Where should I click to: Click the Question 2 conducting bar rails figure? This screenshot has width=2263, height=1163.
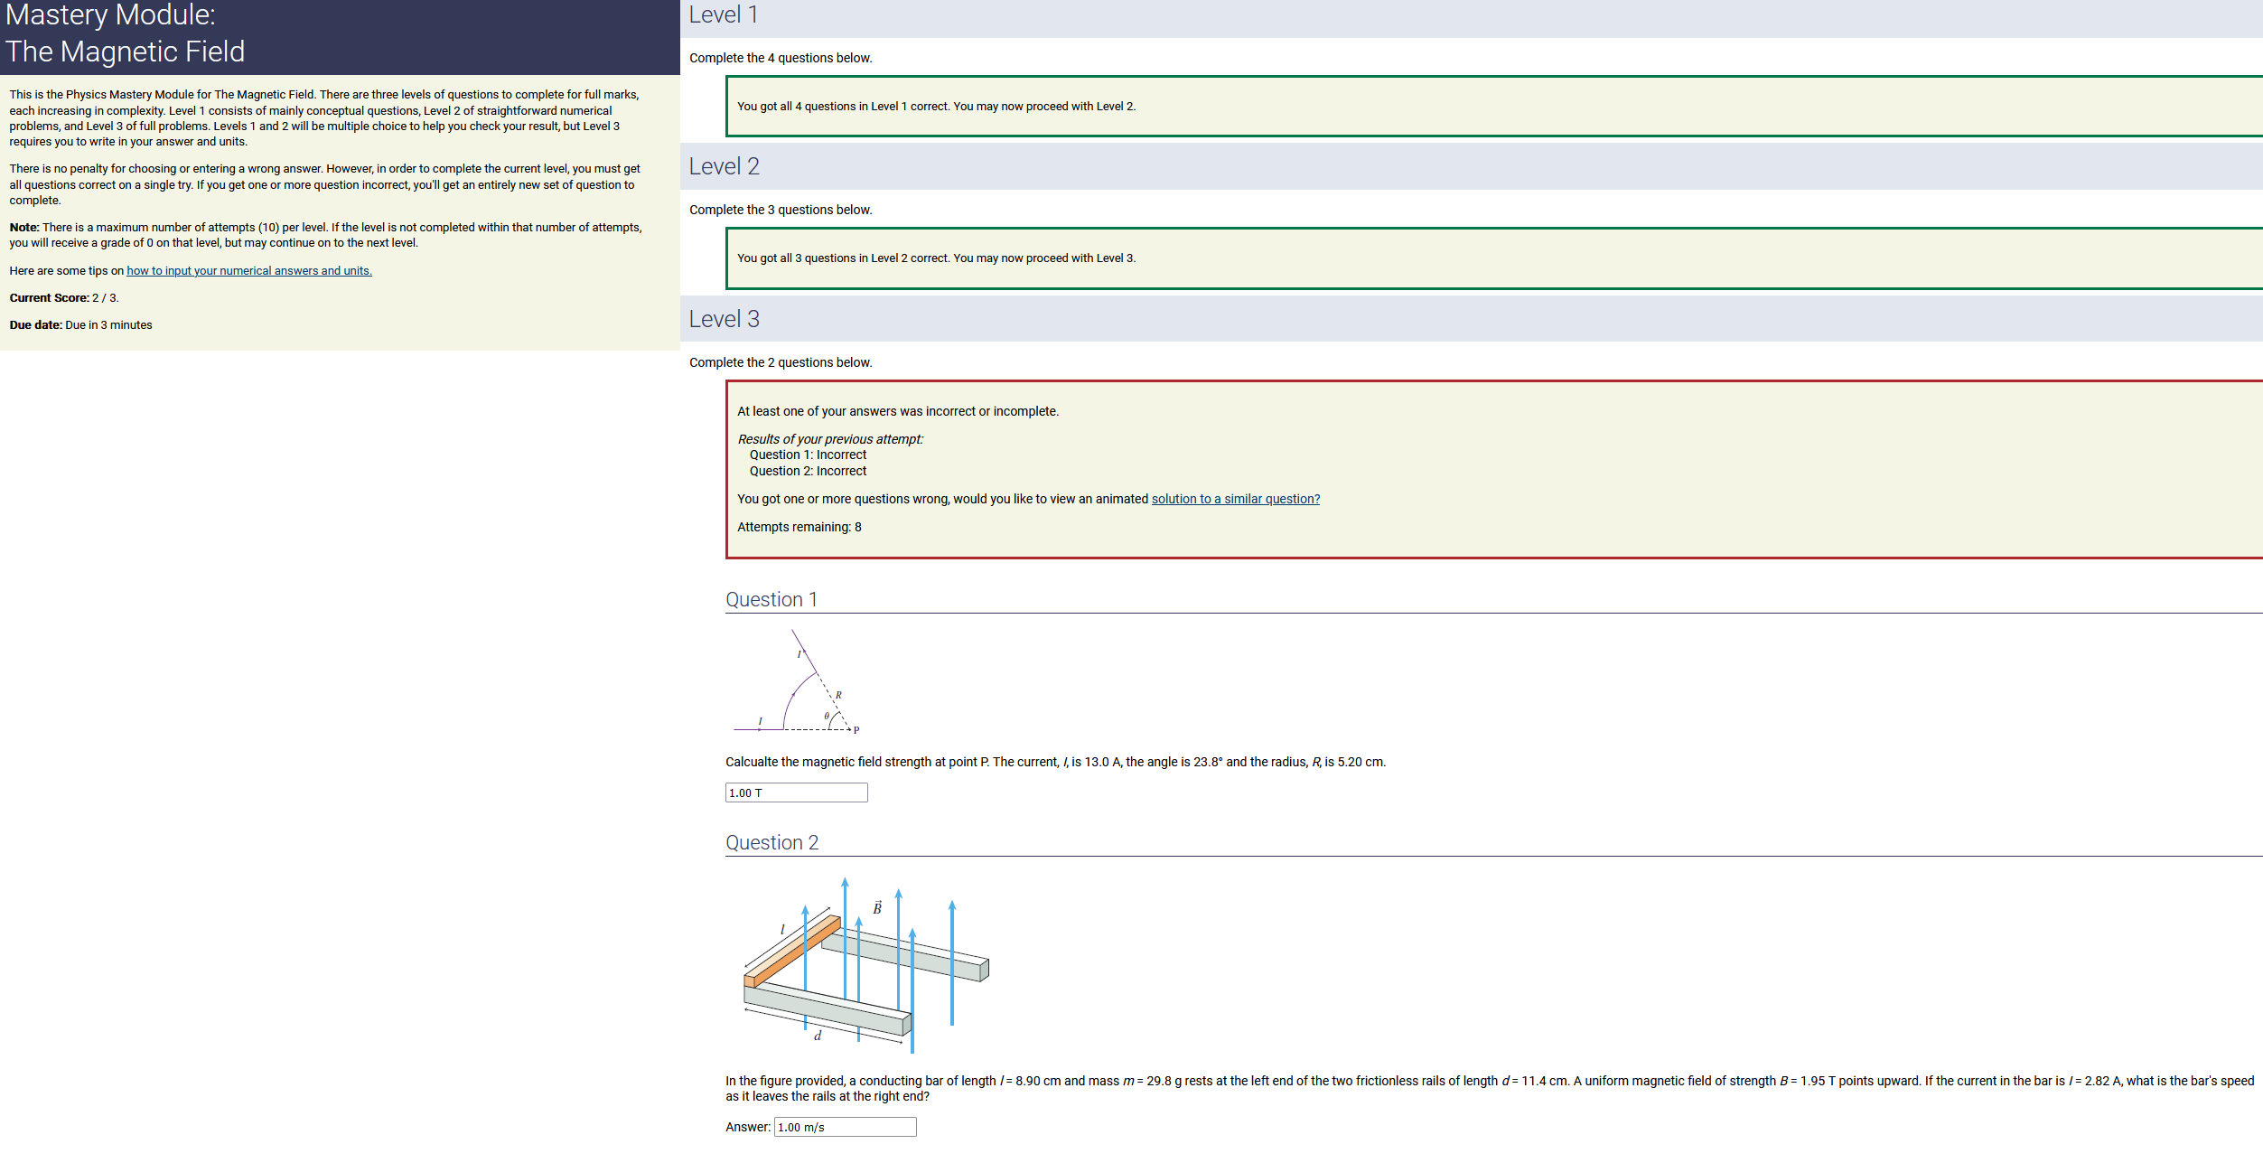(x=865, y=964)
